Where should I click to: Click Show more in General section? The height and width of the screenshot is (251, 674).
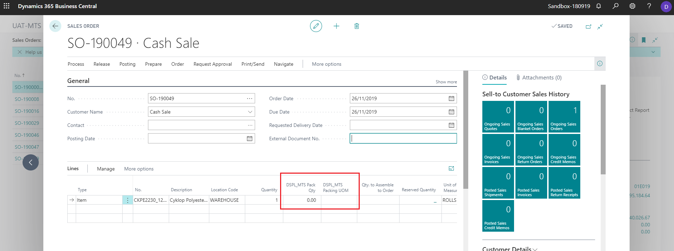[446, 82]
